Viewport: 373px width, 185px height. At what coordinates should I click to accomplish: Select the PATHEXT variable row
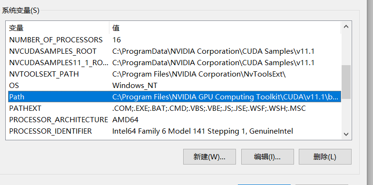coord(174,108)
